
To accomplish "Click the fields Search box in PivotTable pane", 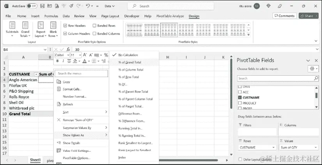I will [x=278, y=78].
